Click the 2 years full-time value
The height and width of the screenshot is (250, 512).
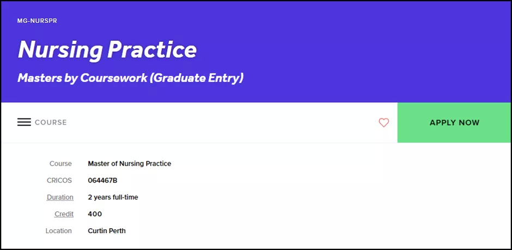click(113, 197)
